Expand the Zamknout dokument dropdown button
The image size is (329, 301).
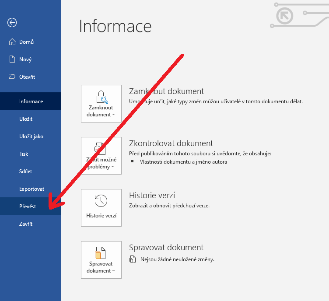pyautogui.click(x=101, y=104)
